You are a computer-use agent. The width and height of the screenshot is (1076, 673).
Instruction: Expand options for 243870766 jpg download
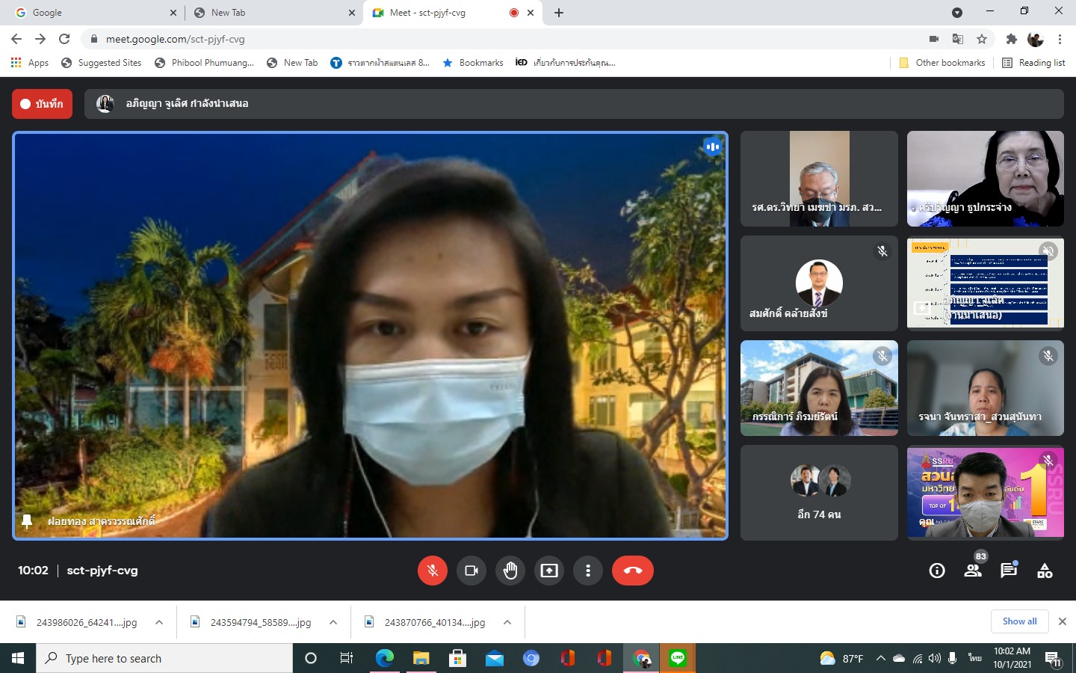pyautogui.click(x=507, y=622)
